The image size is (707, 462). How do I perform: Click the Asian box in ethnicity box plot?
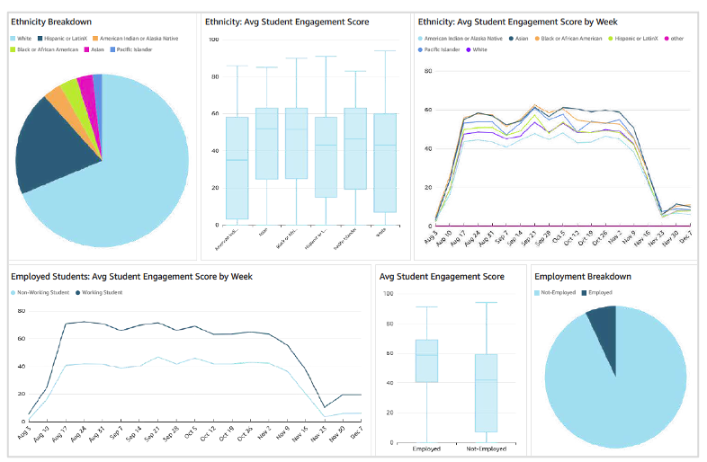[x=267, y=144]
